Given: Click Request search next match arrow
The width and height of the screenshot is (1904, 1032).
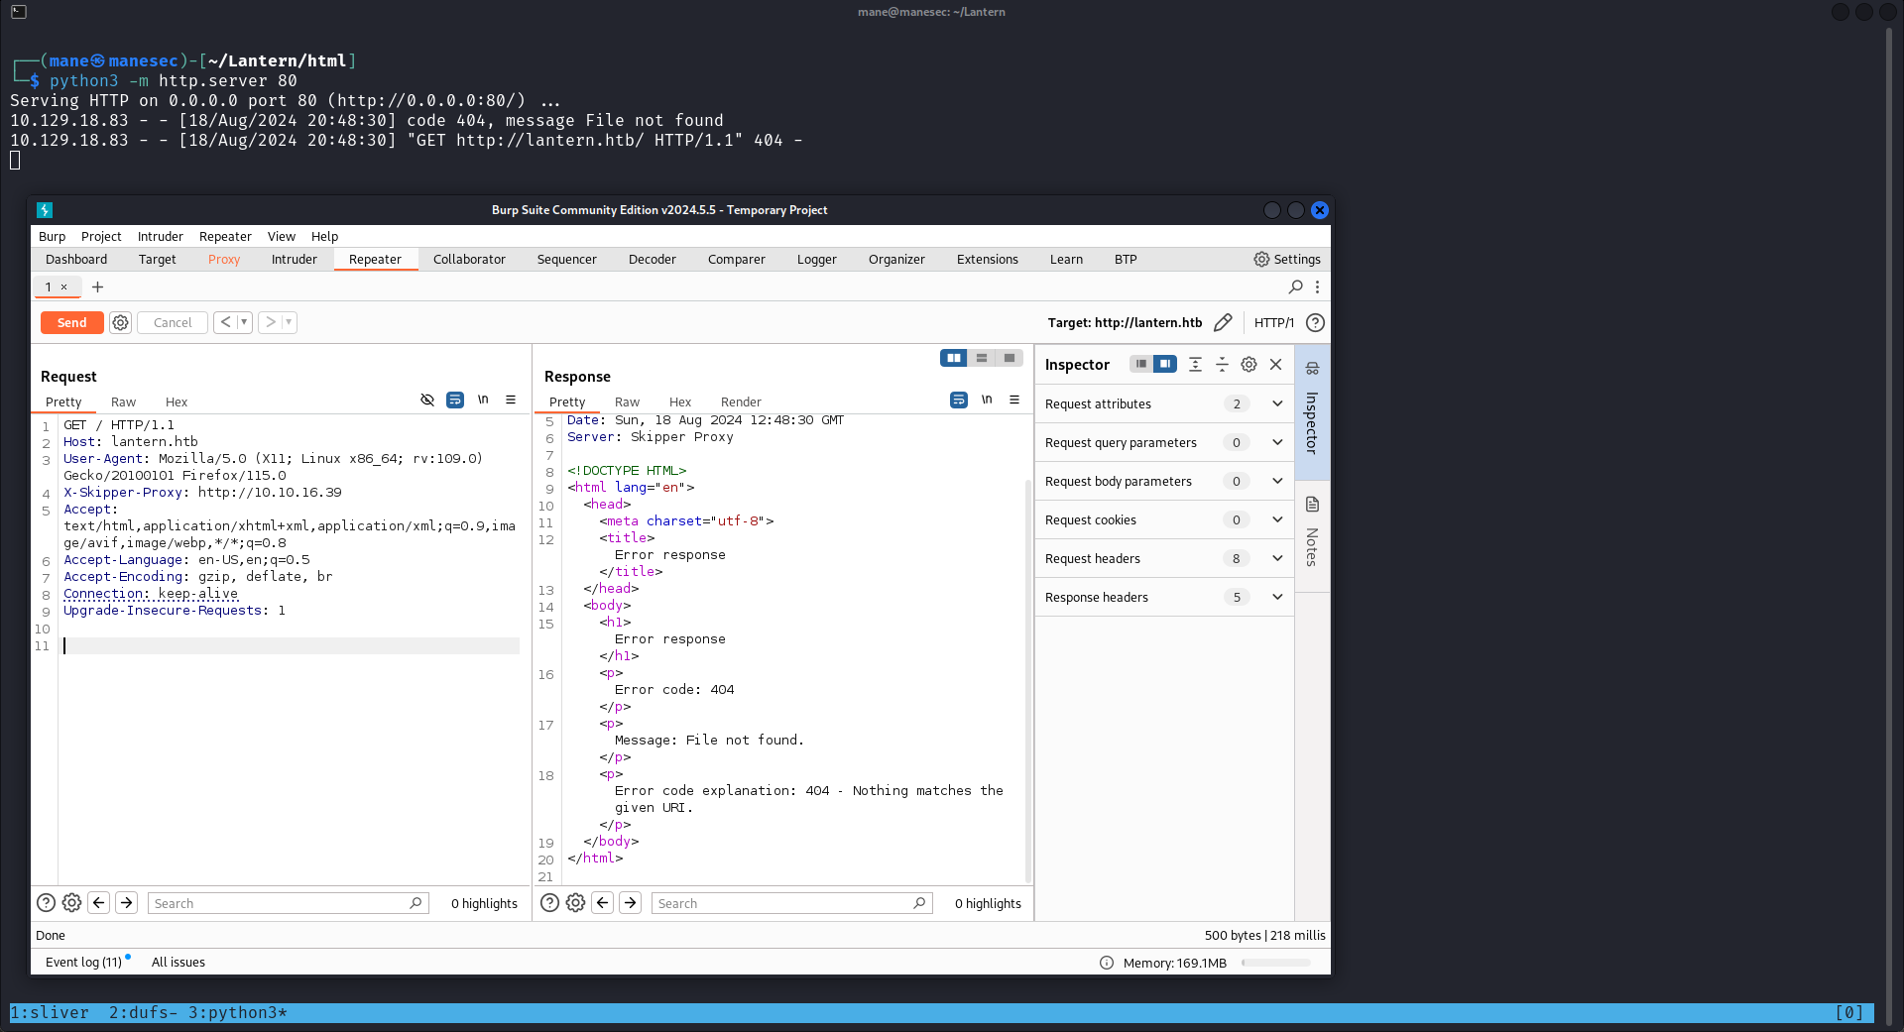Looking at the screenshot, I should [126, 903].
